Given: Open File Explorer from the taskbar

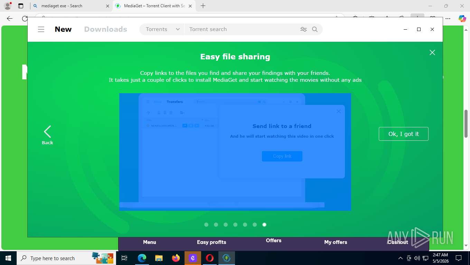Looking at the screenshot, I should coord(159,258).
